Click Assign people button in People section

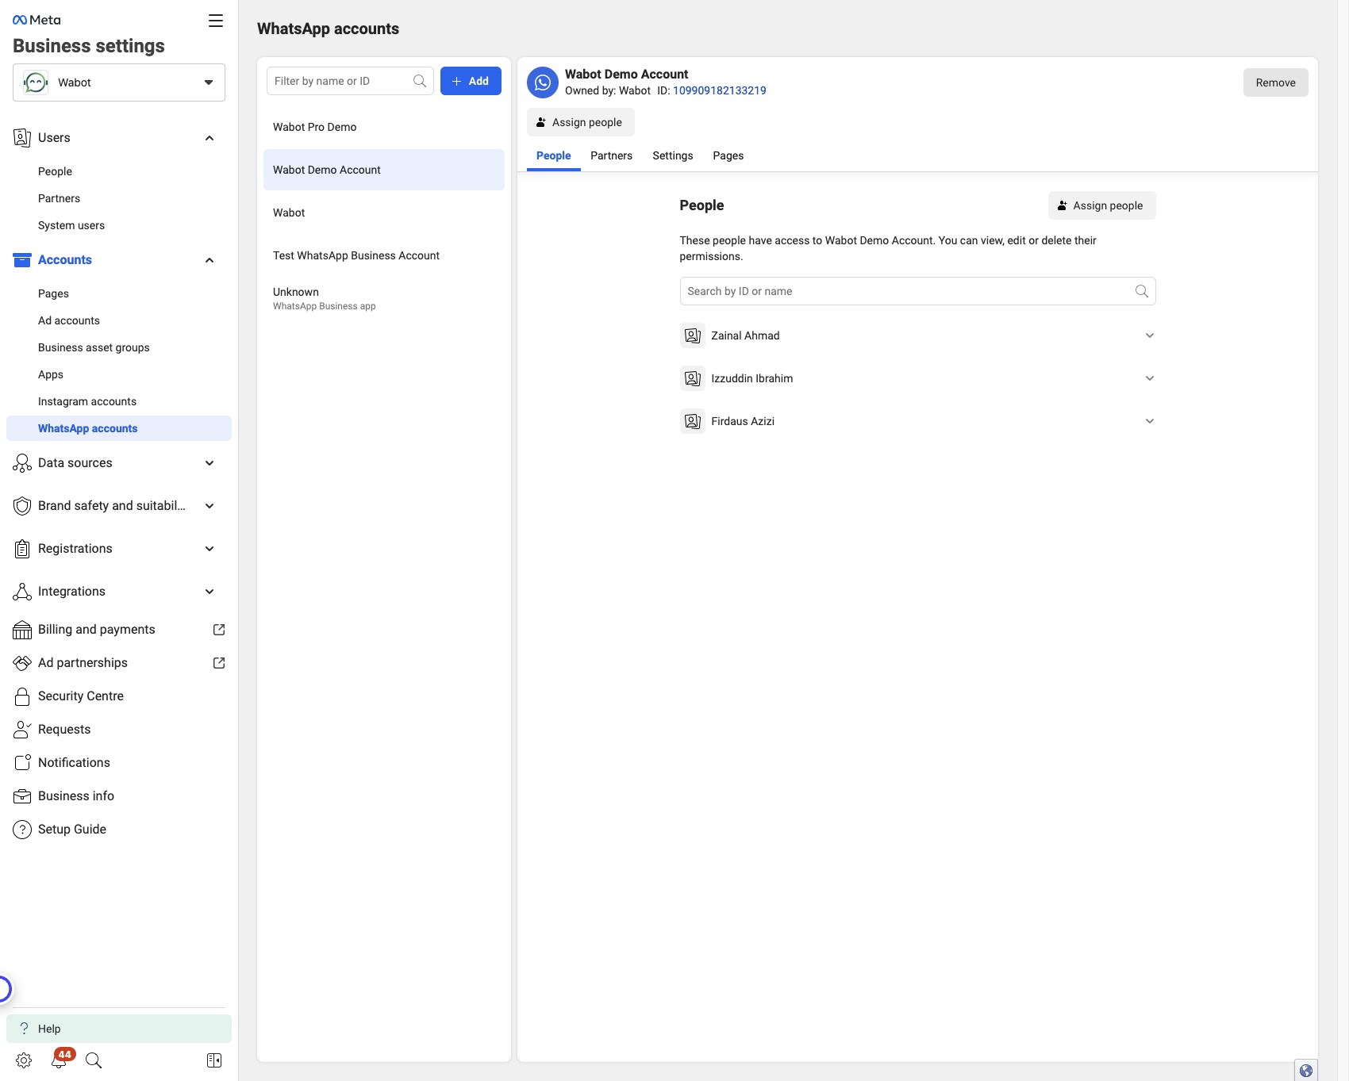[x=1101, y=205]
